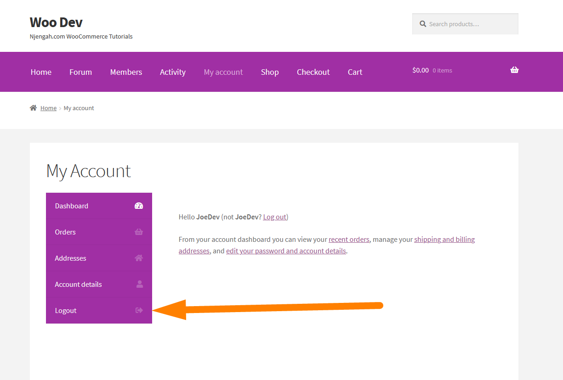Select Addresses in the account sidebar
563x380 pixels.
(x=99, y=258)
